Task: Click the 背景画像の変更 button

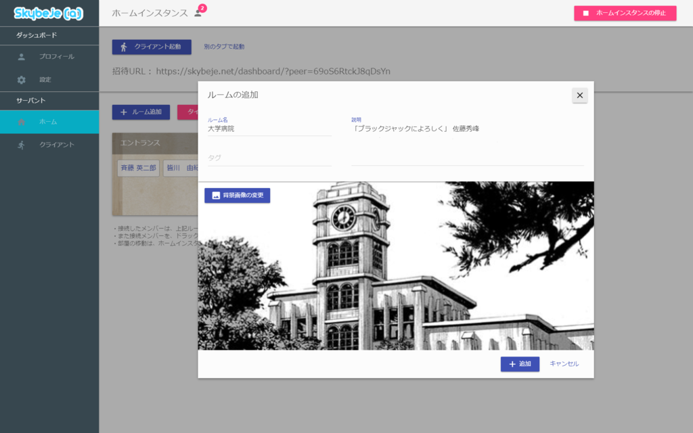Action: click(238, 196)
